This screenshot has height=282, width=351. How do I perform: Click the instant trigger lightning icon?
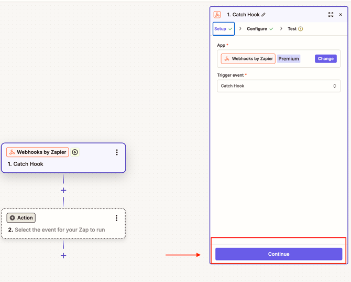75,152
